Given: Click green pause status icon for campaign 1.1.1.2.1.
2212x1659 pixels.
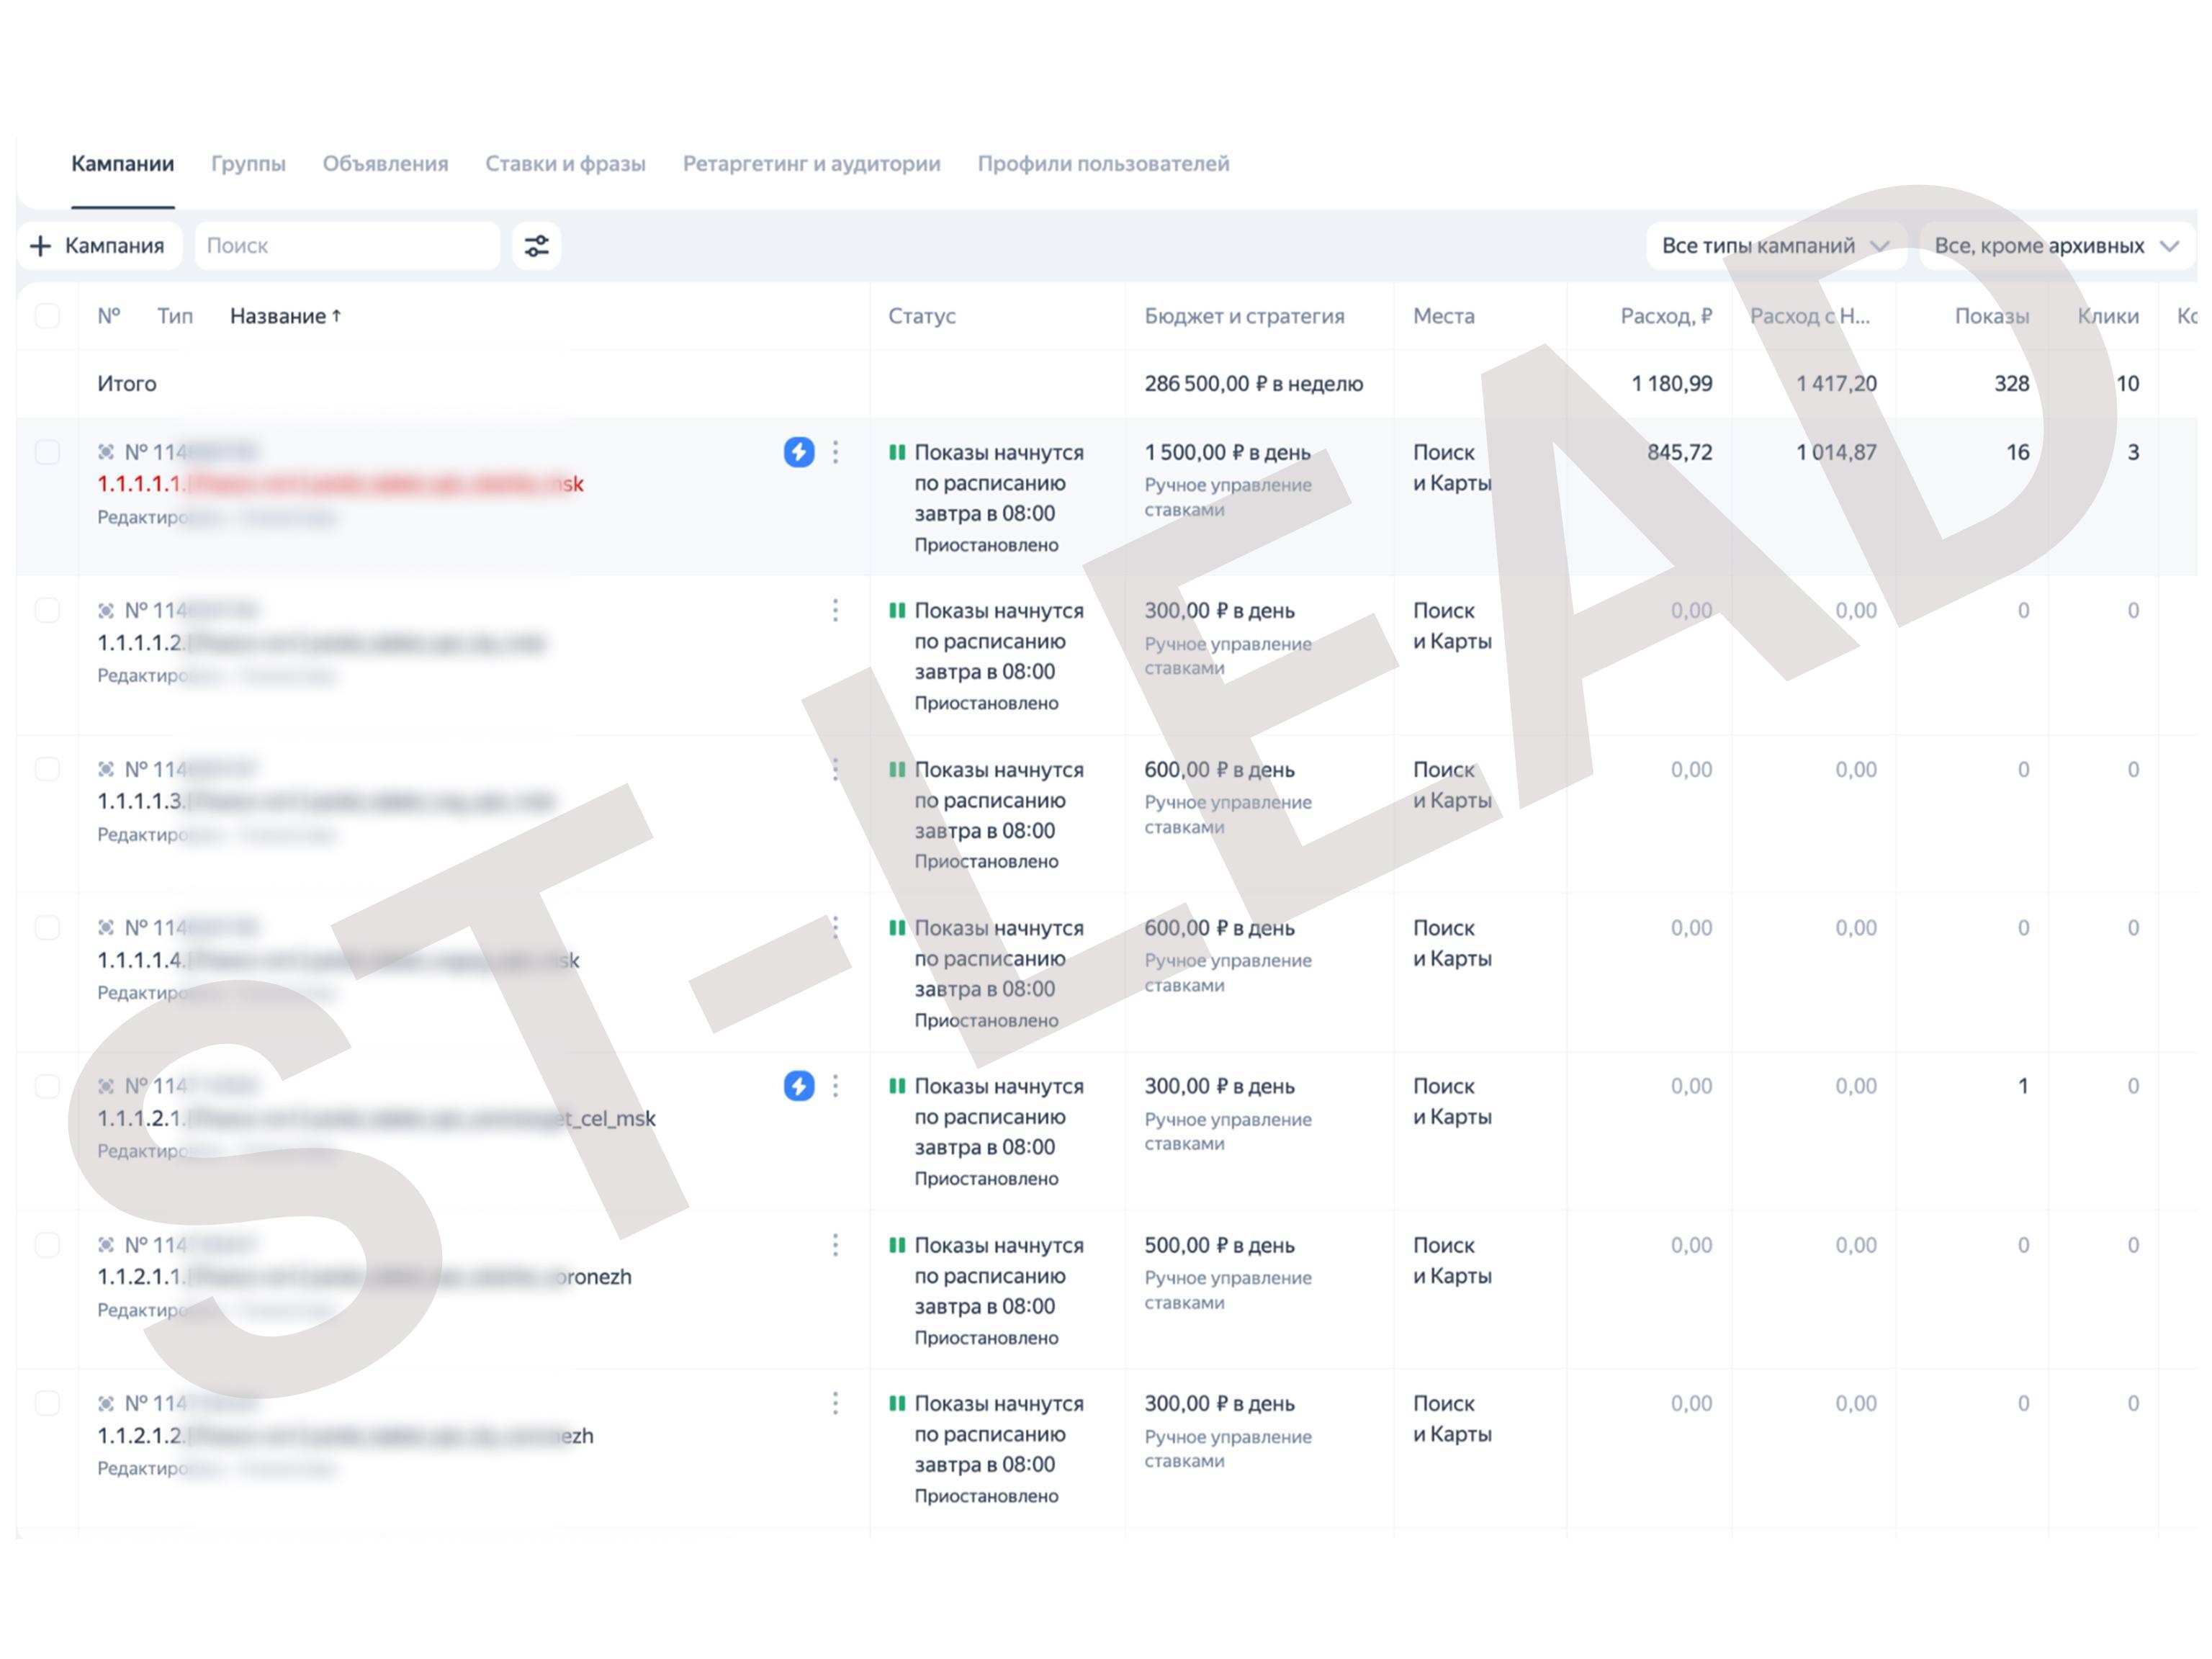Looking at the screenshot, I should tap(897, 1086).
